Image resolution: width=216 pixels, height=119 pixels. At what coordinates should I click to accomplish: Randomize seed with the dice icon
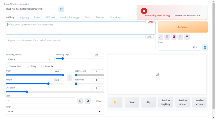[x=80, y=101]
